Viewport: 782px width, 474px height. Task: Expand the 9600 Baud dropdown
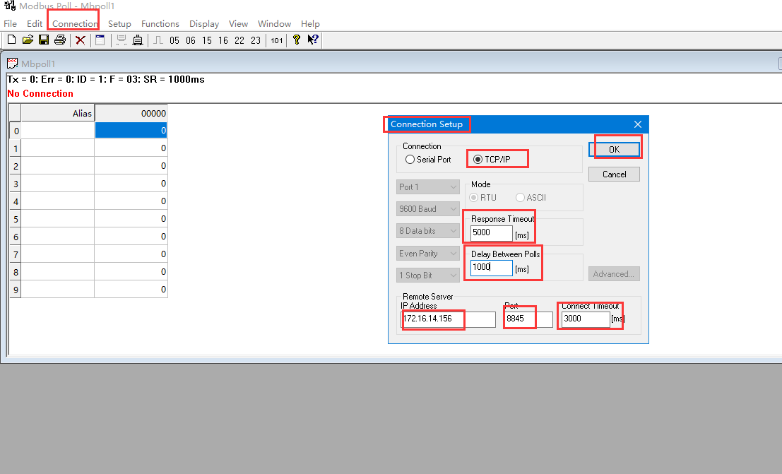(428, 209)
